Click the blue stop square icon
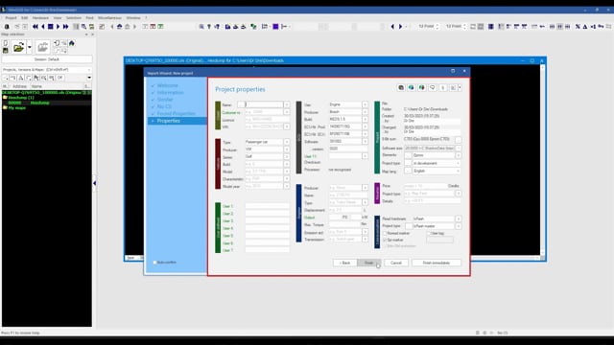This screenshot has width=614, height=345. click(x=50, y=27)
